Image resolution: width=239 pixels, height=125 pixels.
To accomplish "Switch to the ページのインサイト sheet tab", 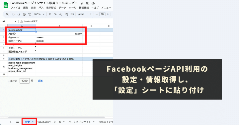I will [80, 122].
